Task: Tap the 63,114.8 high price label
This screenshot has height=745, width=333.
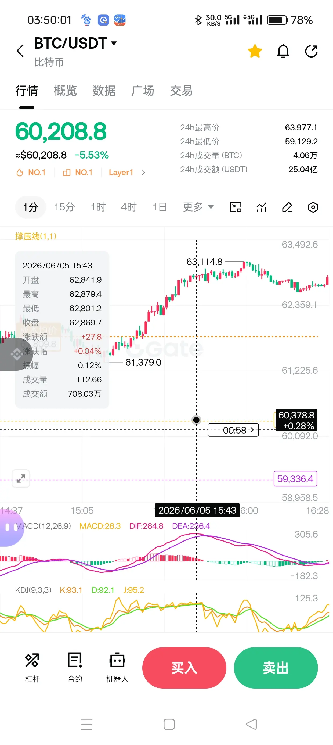Action: pos(204,262)
